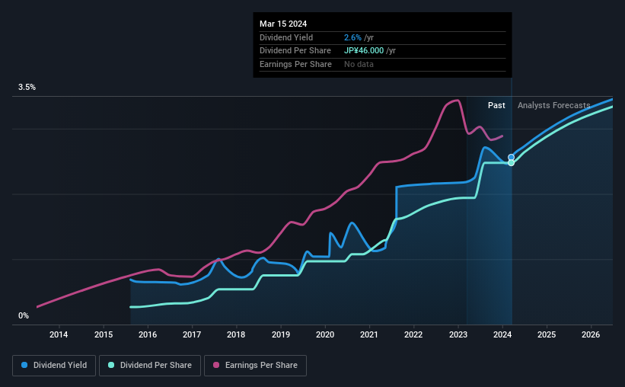Click the No data earnings value

359,64
